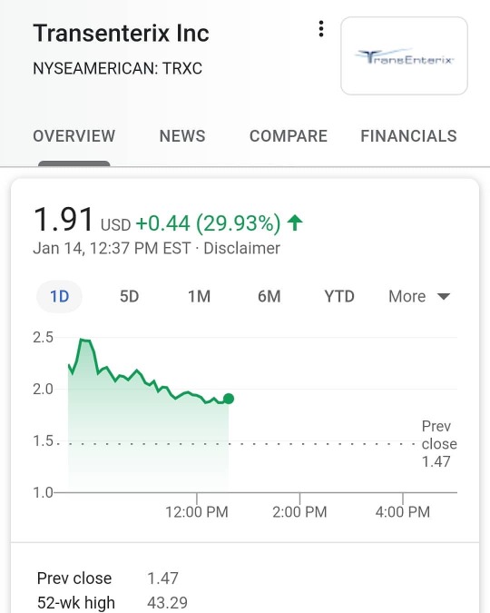Screen dimensions: 490x613
Task: Click the TransEnterix logo thumbnail
Action: click(x=404, y=55)
